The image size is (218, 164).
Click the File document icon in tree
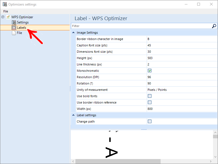point(14,33)
